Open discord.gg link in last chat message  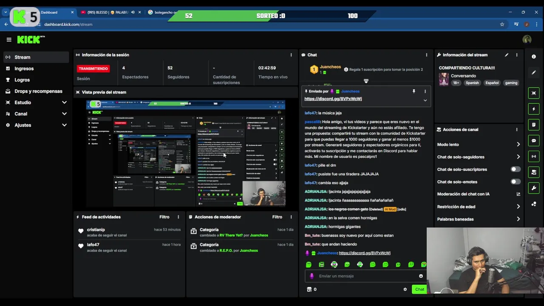365,253
